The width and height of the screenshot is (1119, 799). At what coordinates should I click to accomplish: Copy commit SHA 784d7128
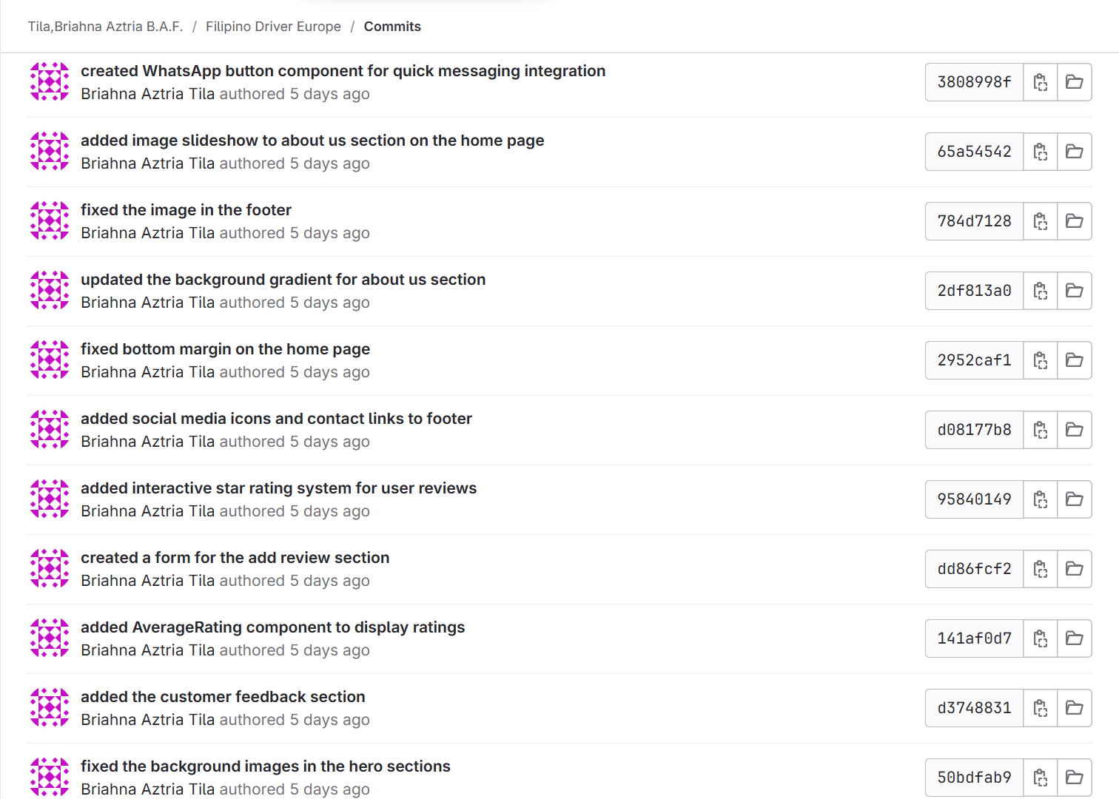[1040, 221]
